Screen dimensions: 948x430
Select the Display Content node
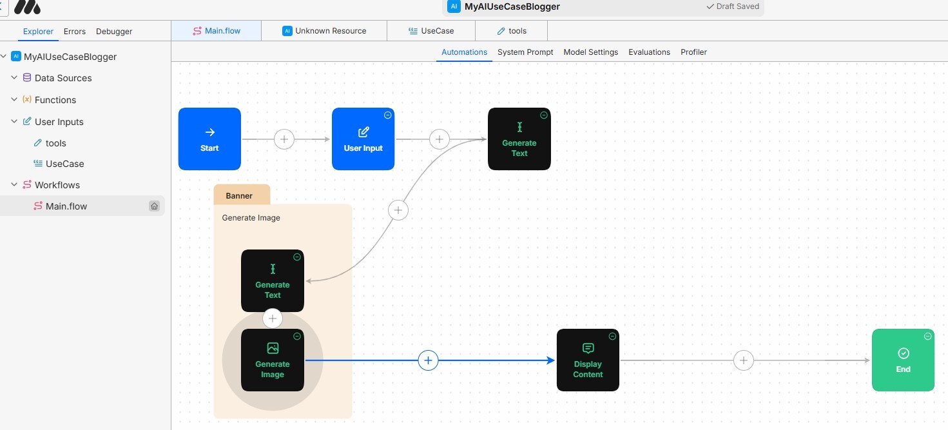point(588,360)
